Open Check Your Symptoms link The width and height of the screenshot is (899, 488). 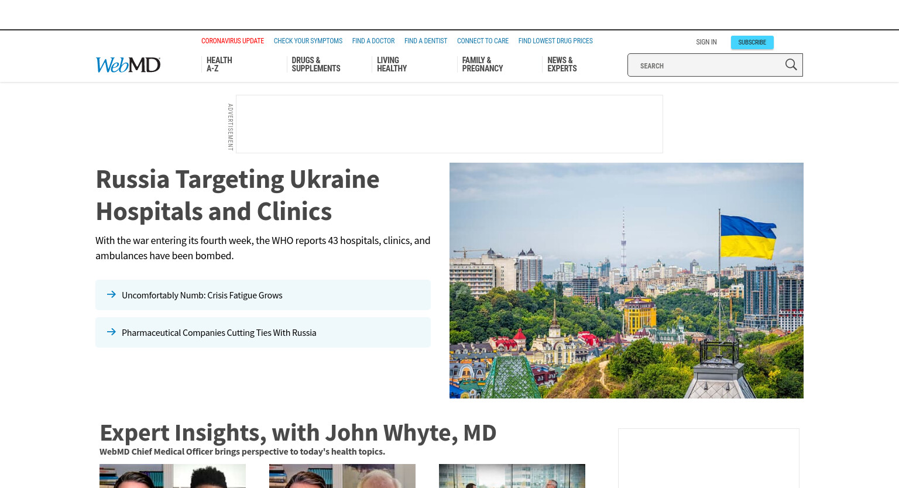[308, 41]
